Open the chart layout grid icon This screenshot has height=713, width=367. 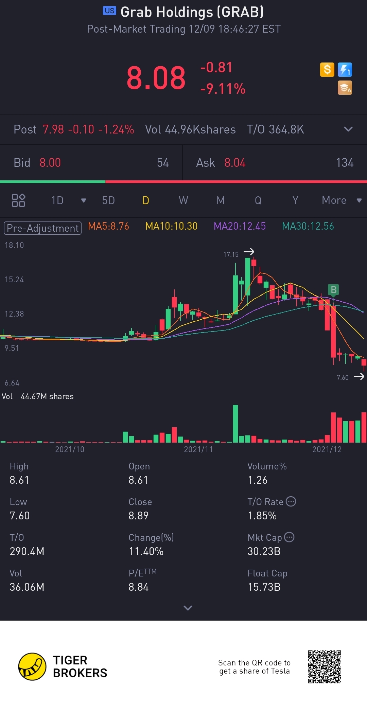[x=18, y=200]
